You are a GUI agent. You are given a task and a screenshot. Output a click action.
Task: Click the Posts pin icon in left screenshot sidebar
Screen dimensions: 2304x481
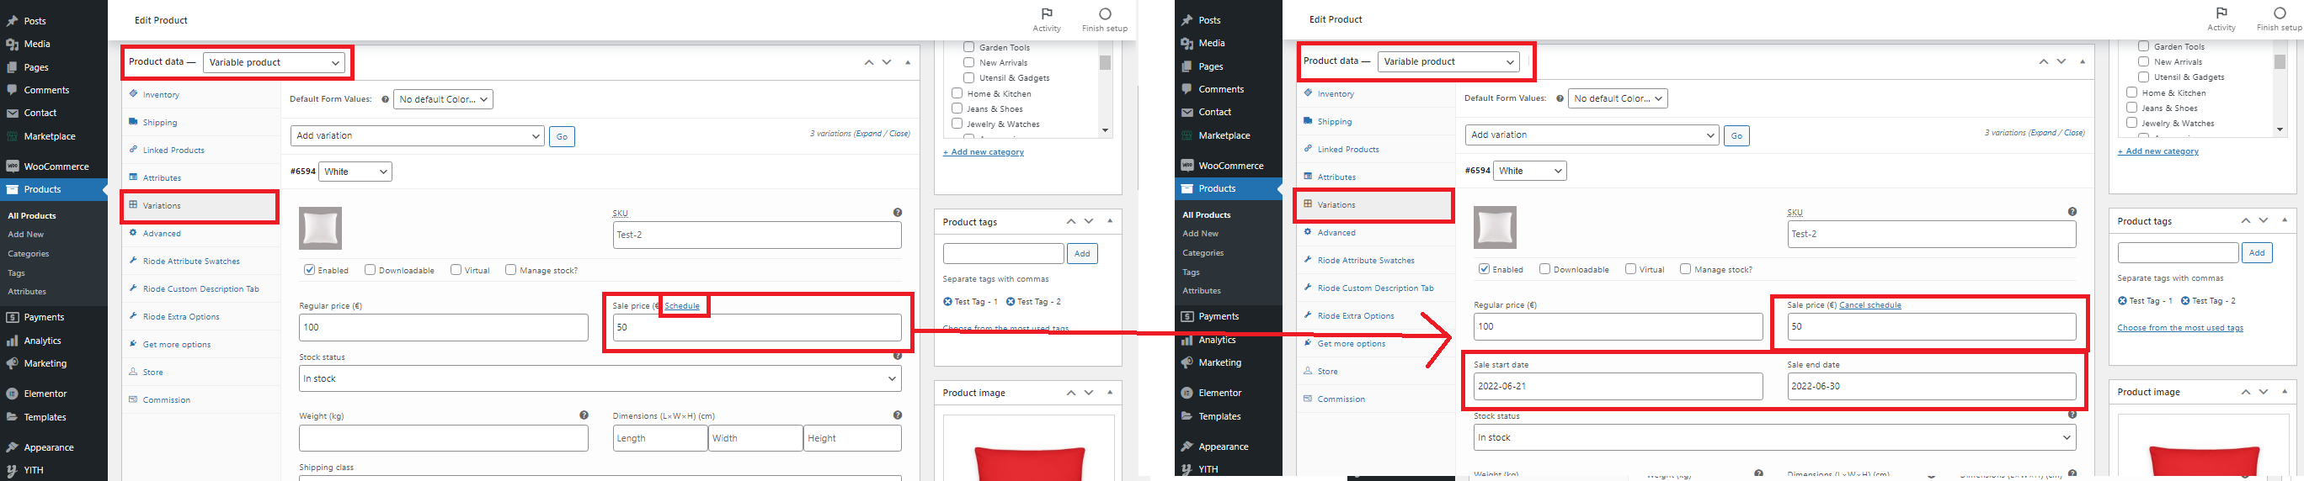tap(13, 20)
